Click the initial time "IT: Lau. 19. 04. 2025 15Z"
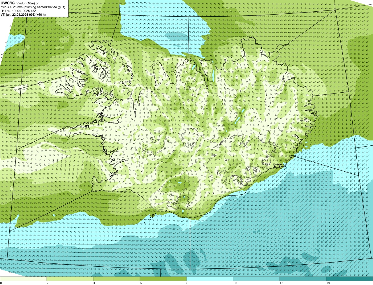373x285 pixels. [x=18, y=11]
